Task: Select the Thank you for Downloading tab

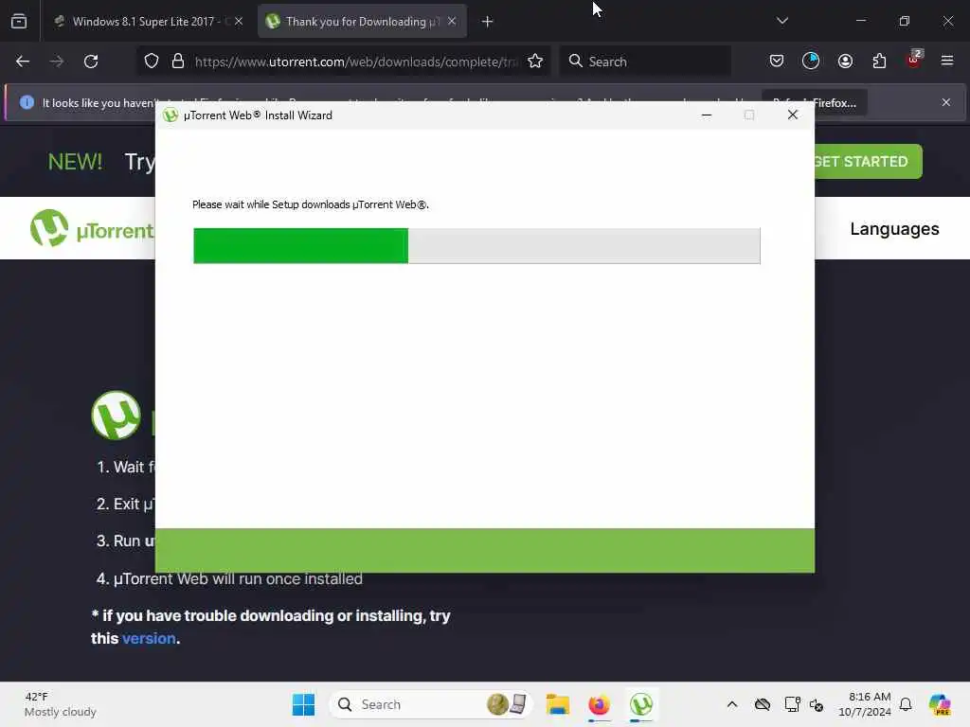Action: pos(362,22)
